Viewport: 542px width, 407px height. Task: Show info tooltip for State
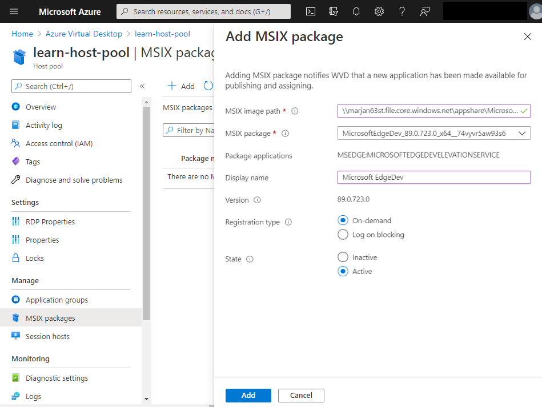click(x=250, y=259)
